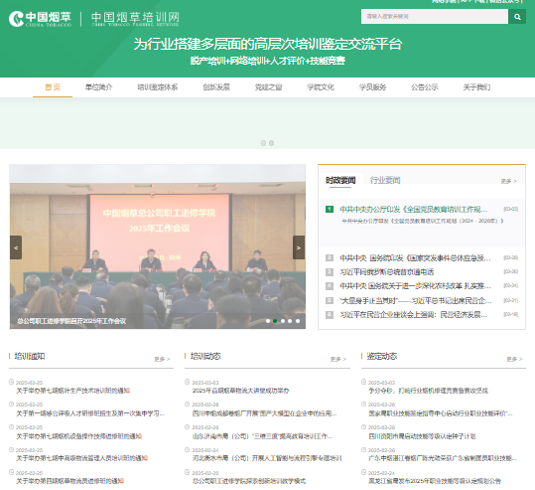Open headline 中共中央办公厅印发《全国党员教育培训工作规划
Image resolution: width=535 pixels, height=490 pixels.
[414, 209]
